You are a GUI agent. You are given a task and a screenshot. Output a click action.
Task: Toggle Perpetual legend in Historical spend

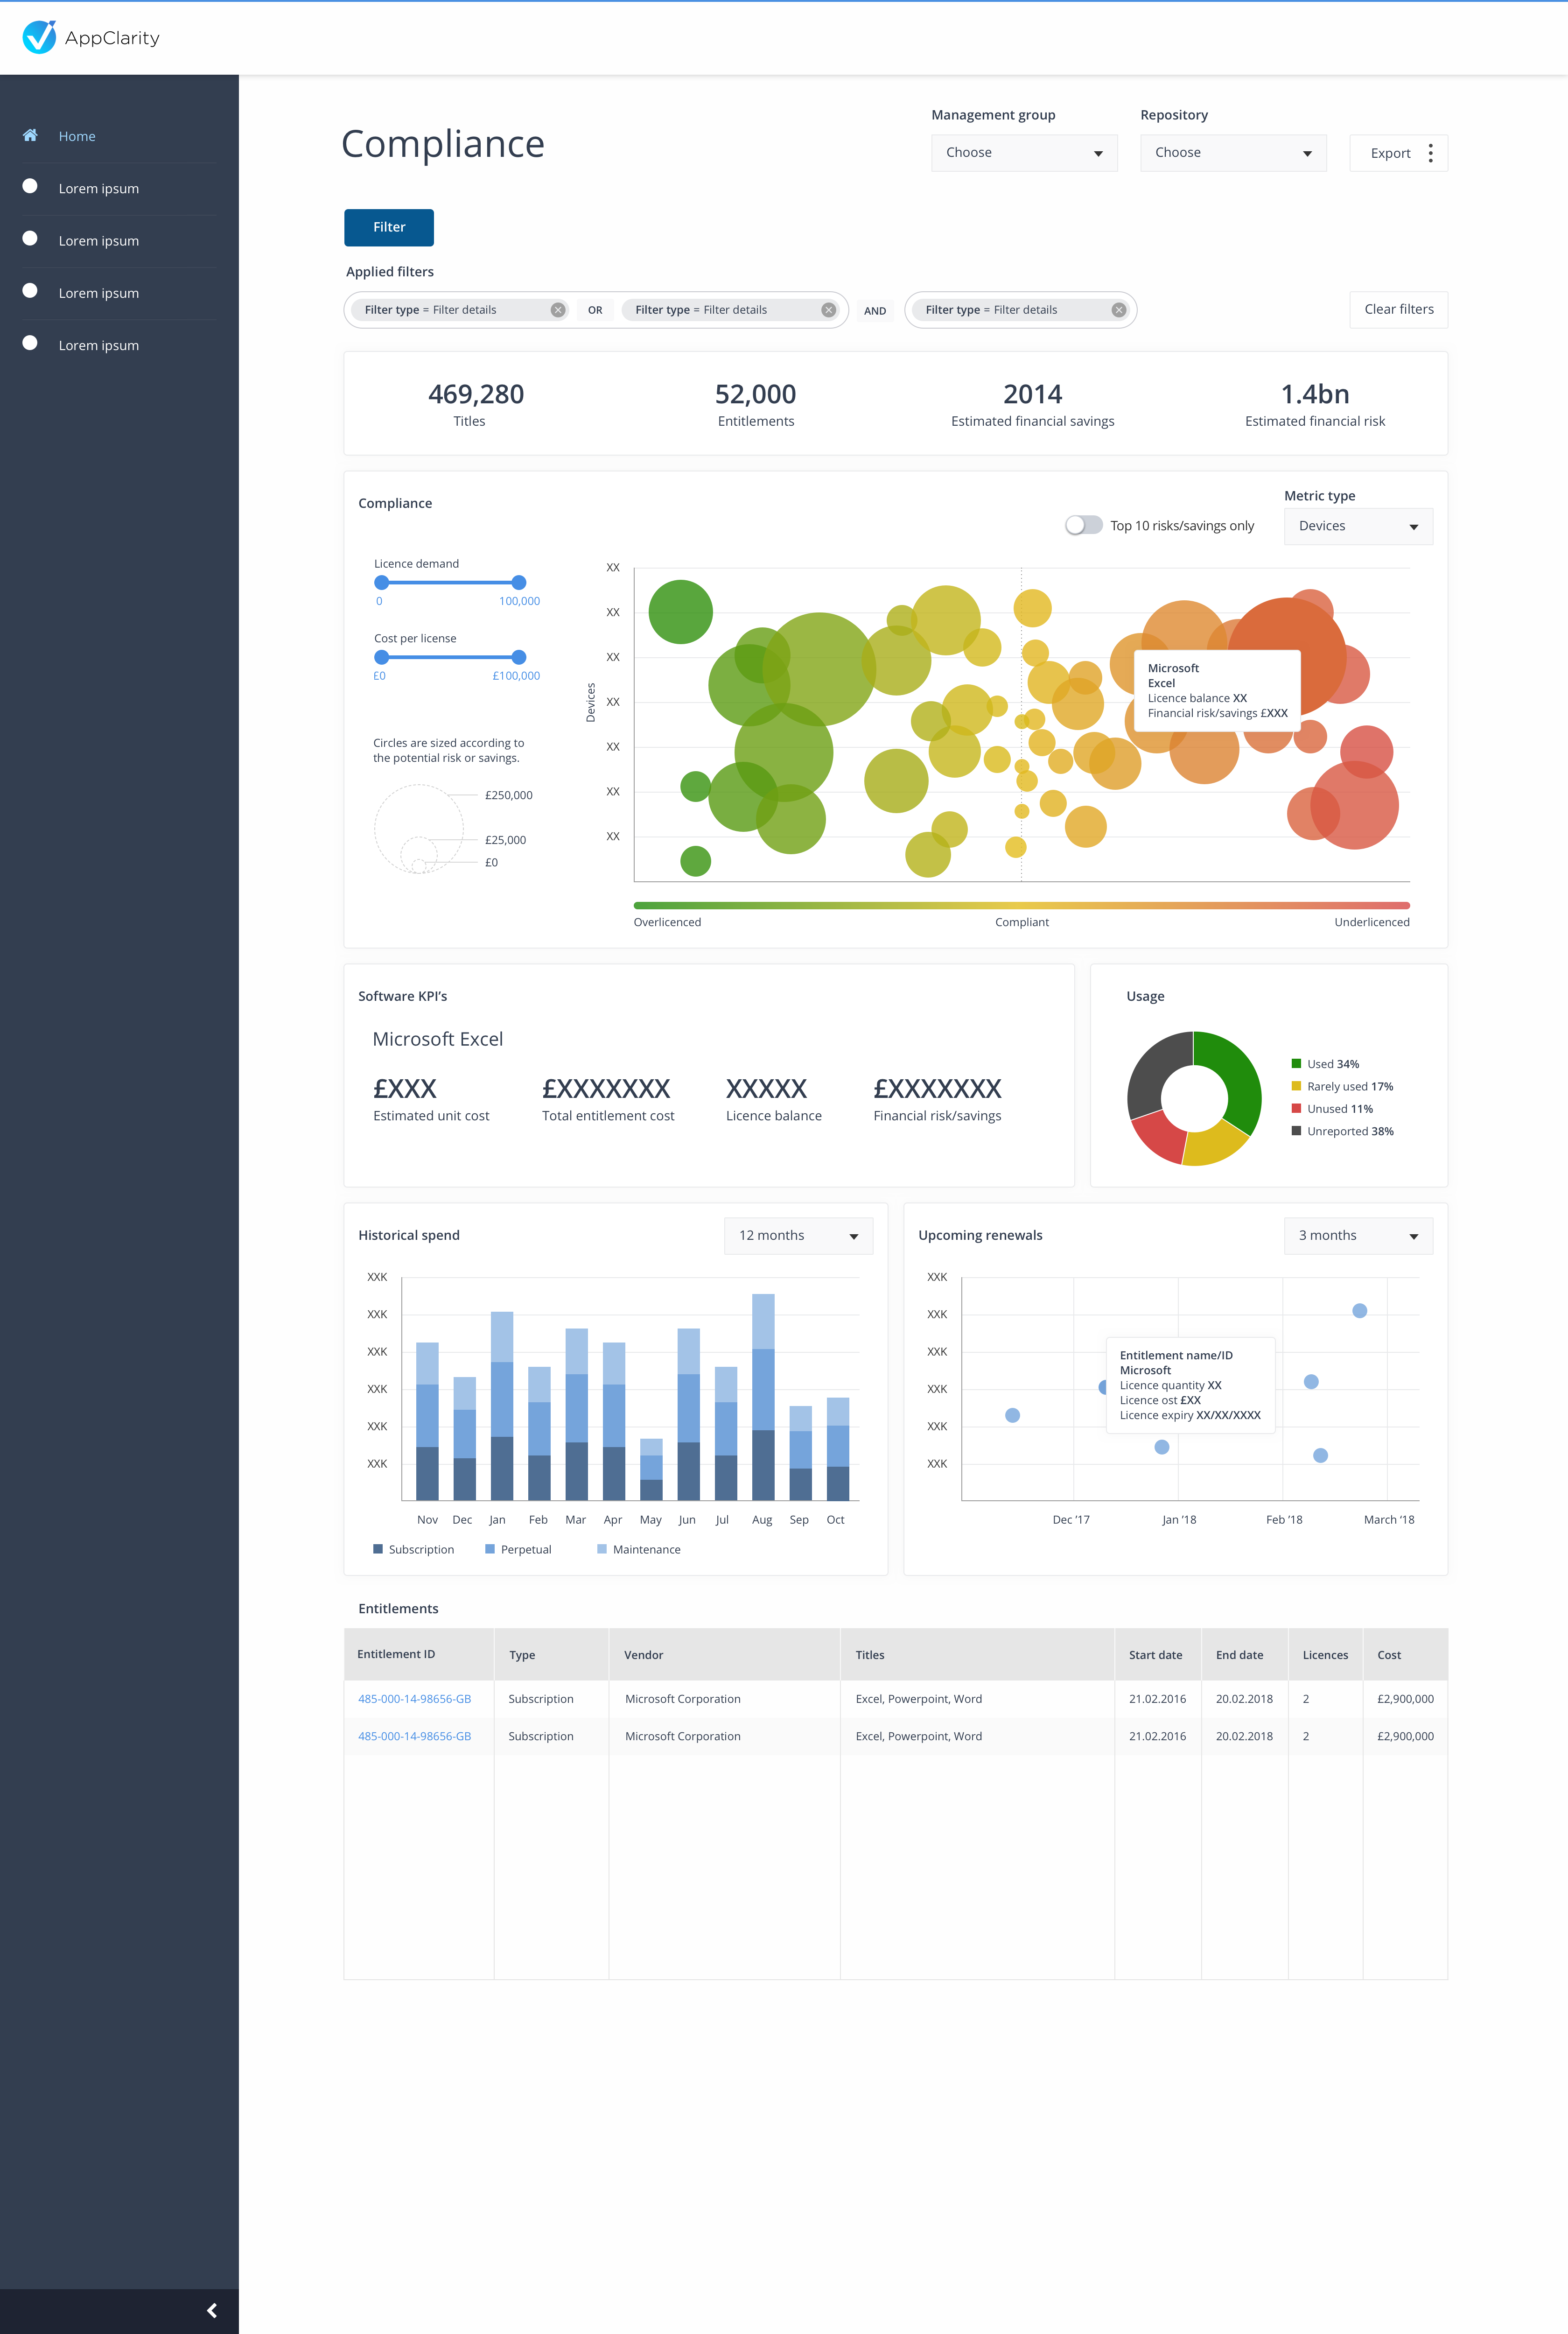click(x=518, y=1549)
